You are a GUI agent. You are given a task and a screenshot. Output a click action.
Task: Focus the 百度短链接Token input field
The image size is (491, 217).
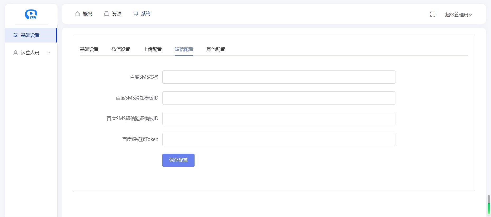[x=279, y=139]
